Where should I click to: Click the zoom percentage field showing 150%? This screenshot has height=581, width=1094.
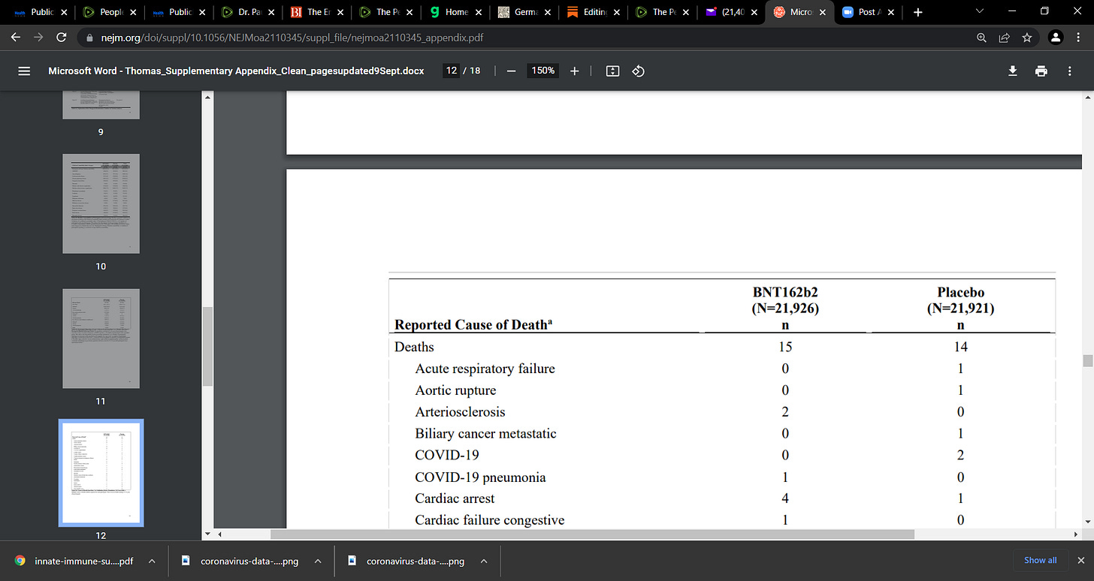coord(543,71)
